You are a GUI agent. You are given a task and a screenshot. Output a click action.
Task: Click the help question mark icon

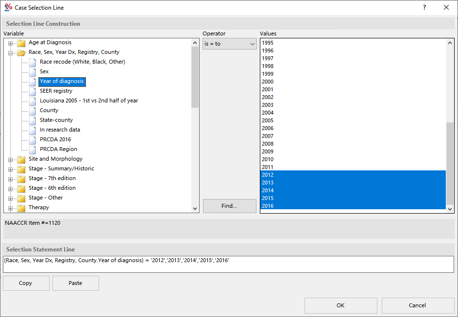point(424,7)
